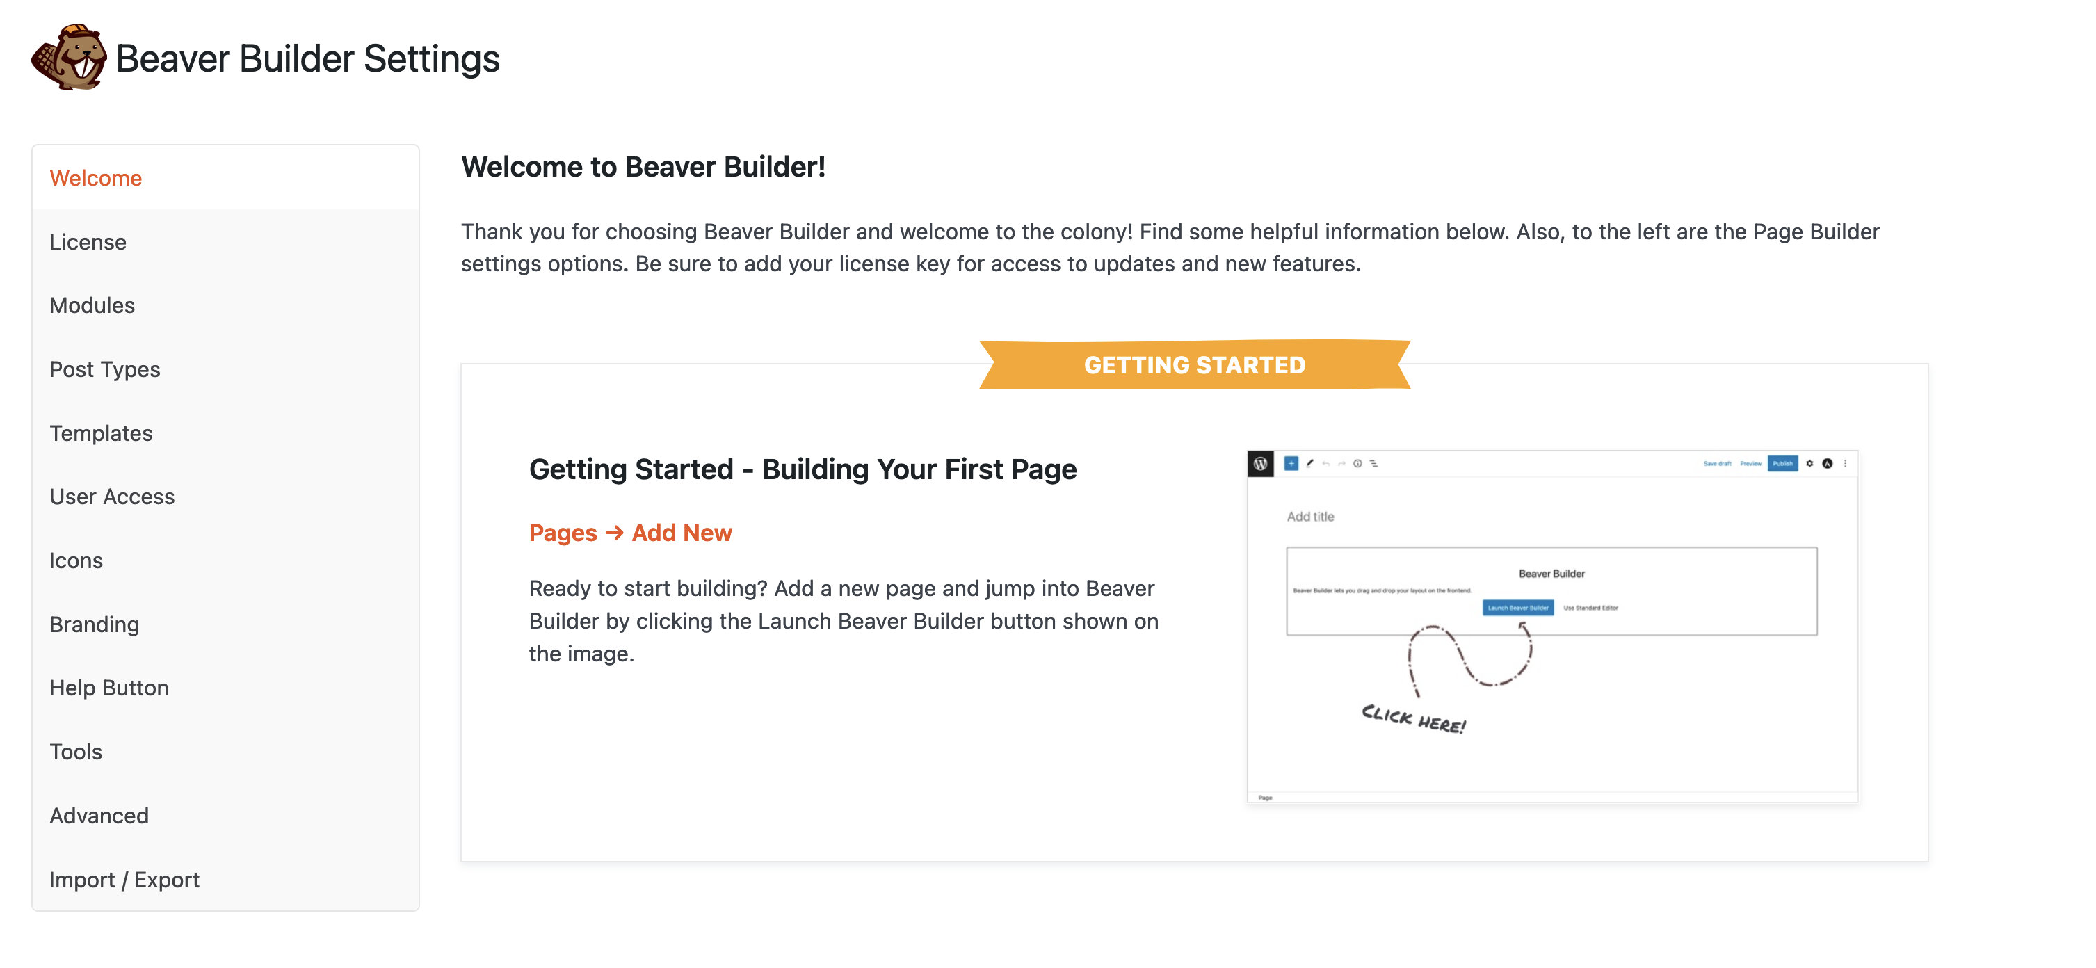This screenshot has width=2096, height=968.
Task: Select the blue block inserter plus icon
Action: (x=1291, y=464)
